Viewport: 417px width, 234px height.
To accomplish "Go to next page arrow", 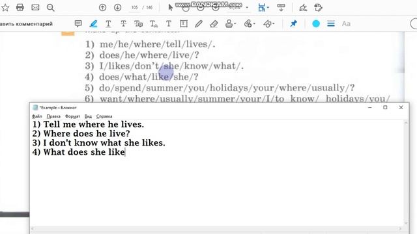I will (x=117, y=8).
